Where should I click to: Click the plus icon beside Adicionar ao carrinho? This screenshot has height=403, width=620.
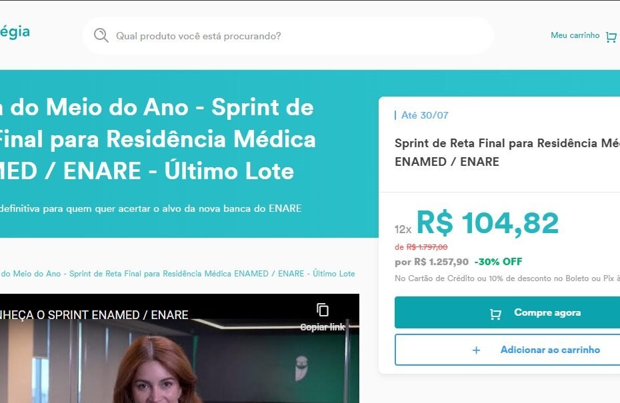click(x=477, y=350)
